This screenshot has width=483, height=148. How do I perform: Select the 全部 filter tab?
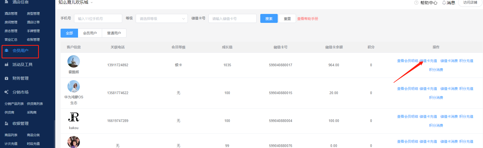69,33
